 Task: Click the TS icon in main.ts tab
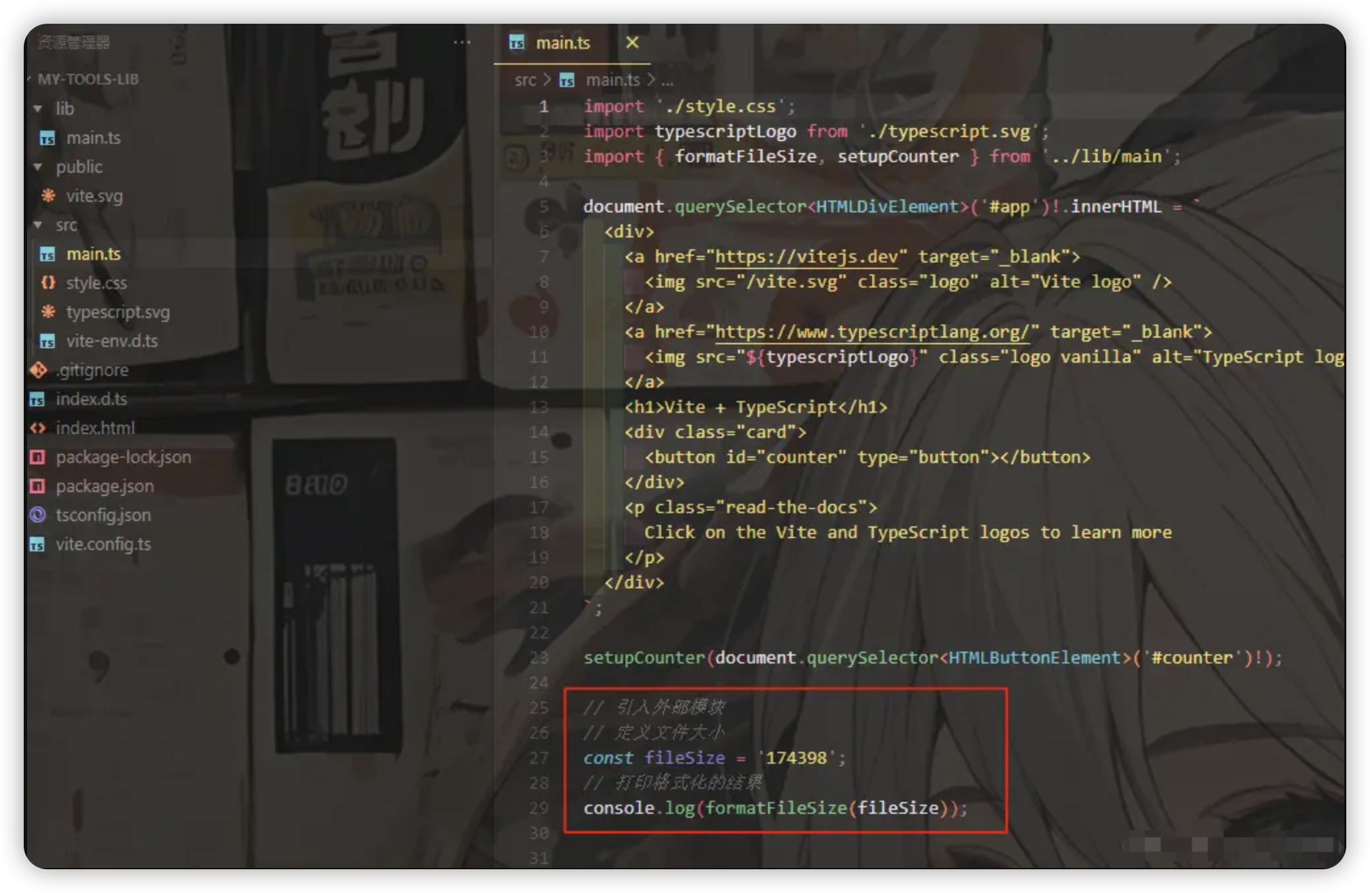pyautogui.click(x=517, y=43)
